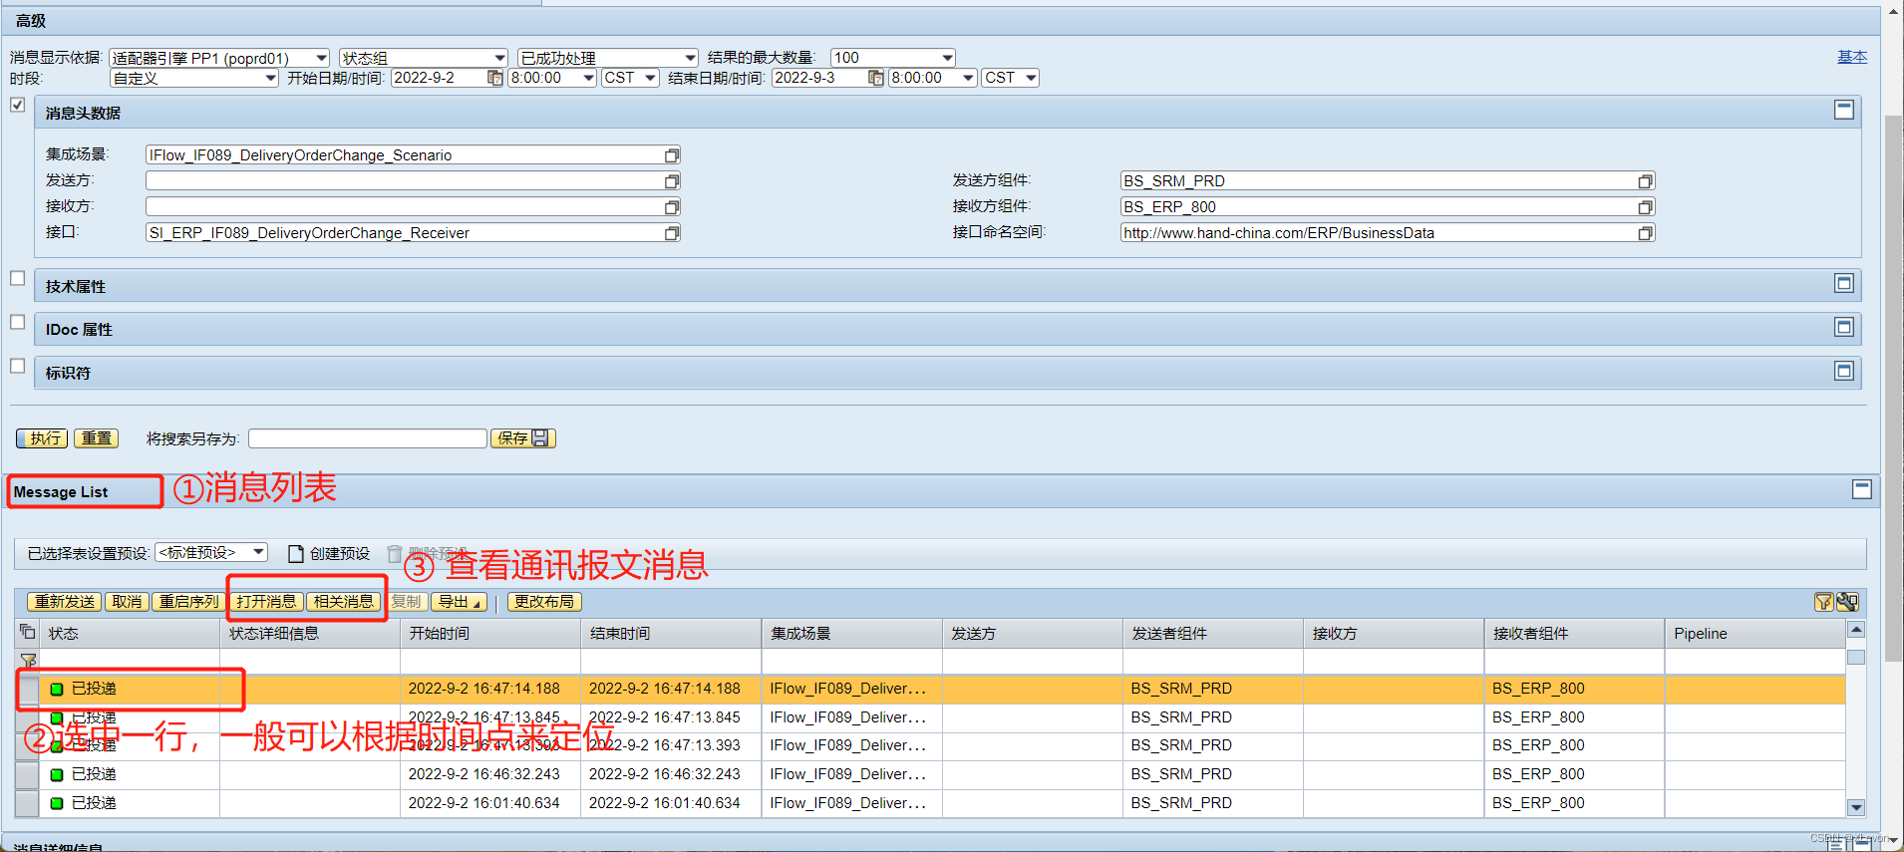Screen dimensions: 1904x852
Task: Open 已选择表设置预设 标准预设 dropdown
Action: (259, 552)
